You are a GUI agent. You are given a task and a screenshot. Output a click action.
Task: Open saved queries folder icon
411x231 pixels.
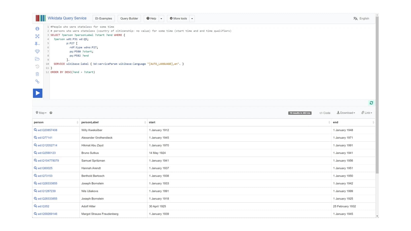[37, 59]
